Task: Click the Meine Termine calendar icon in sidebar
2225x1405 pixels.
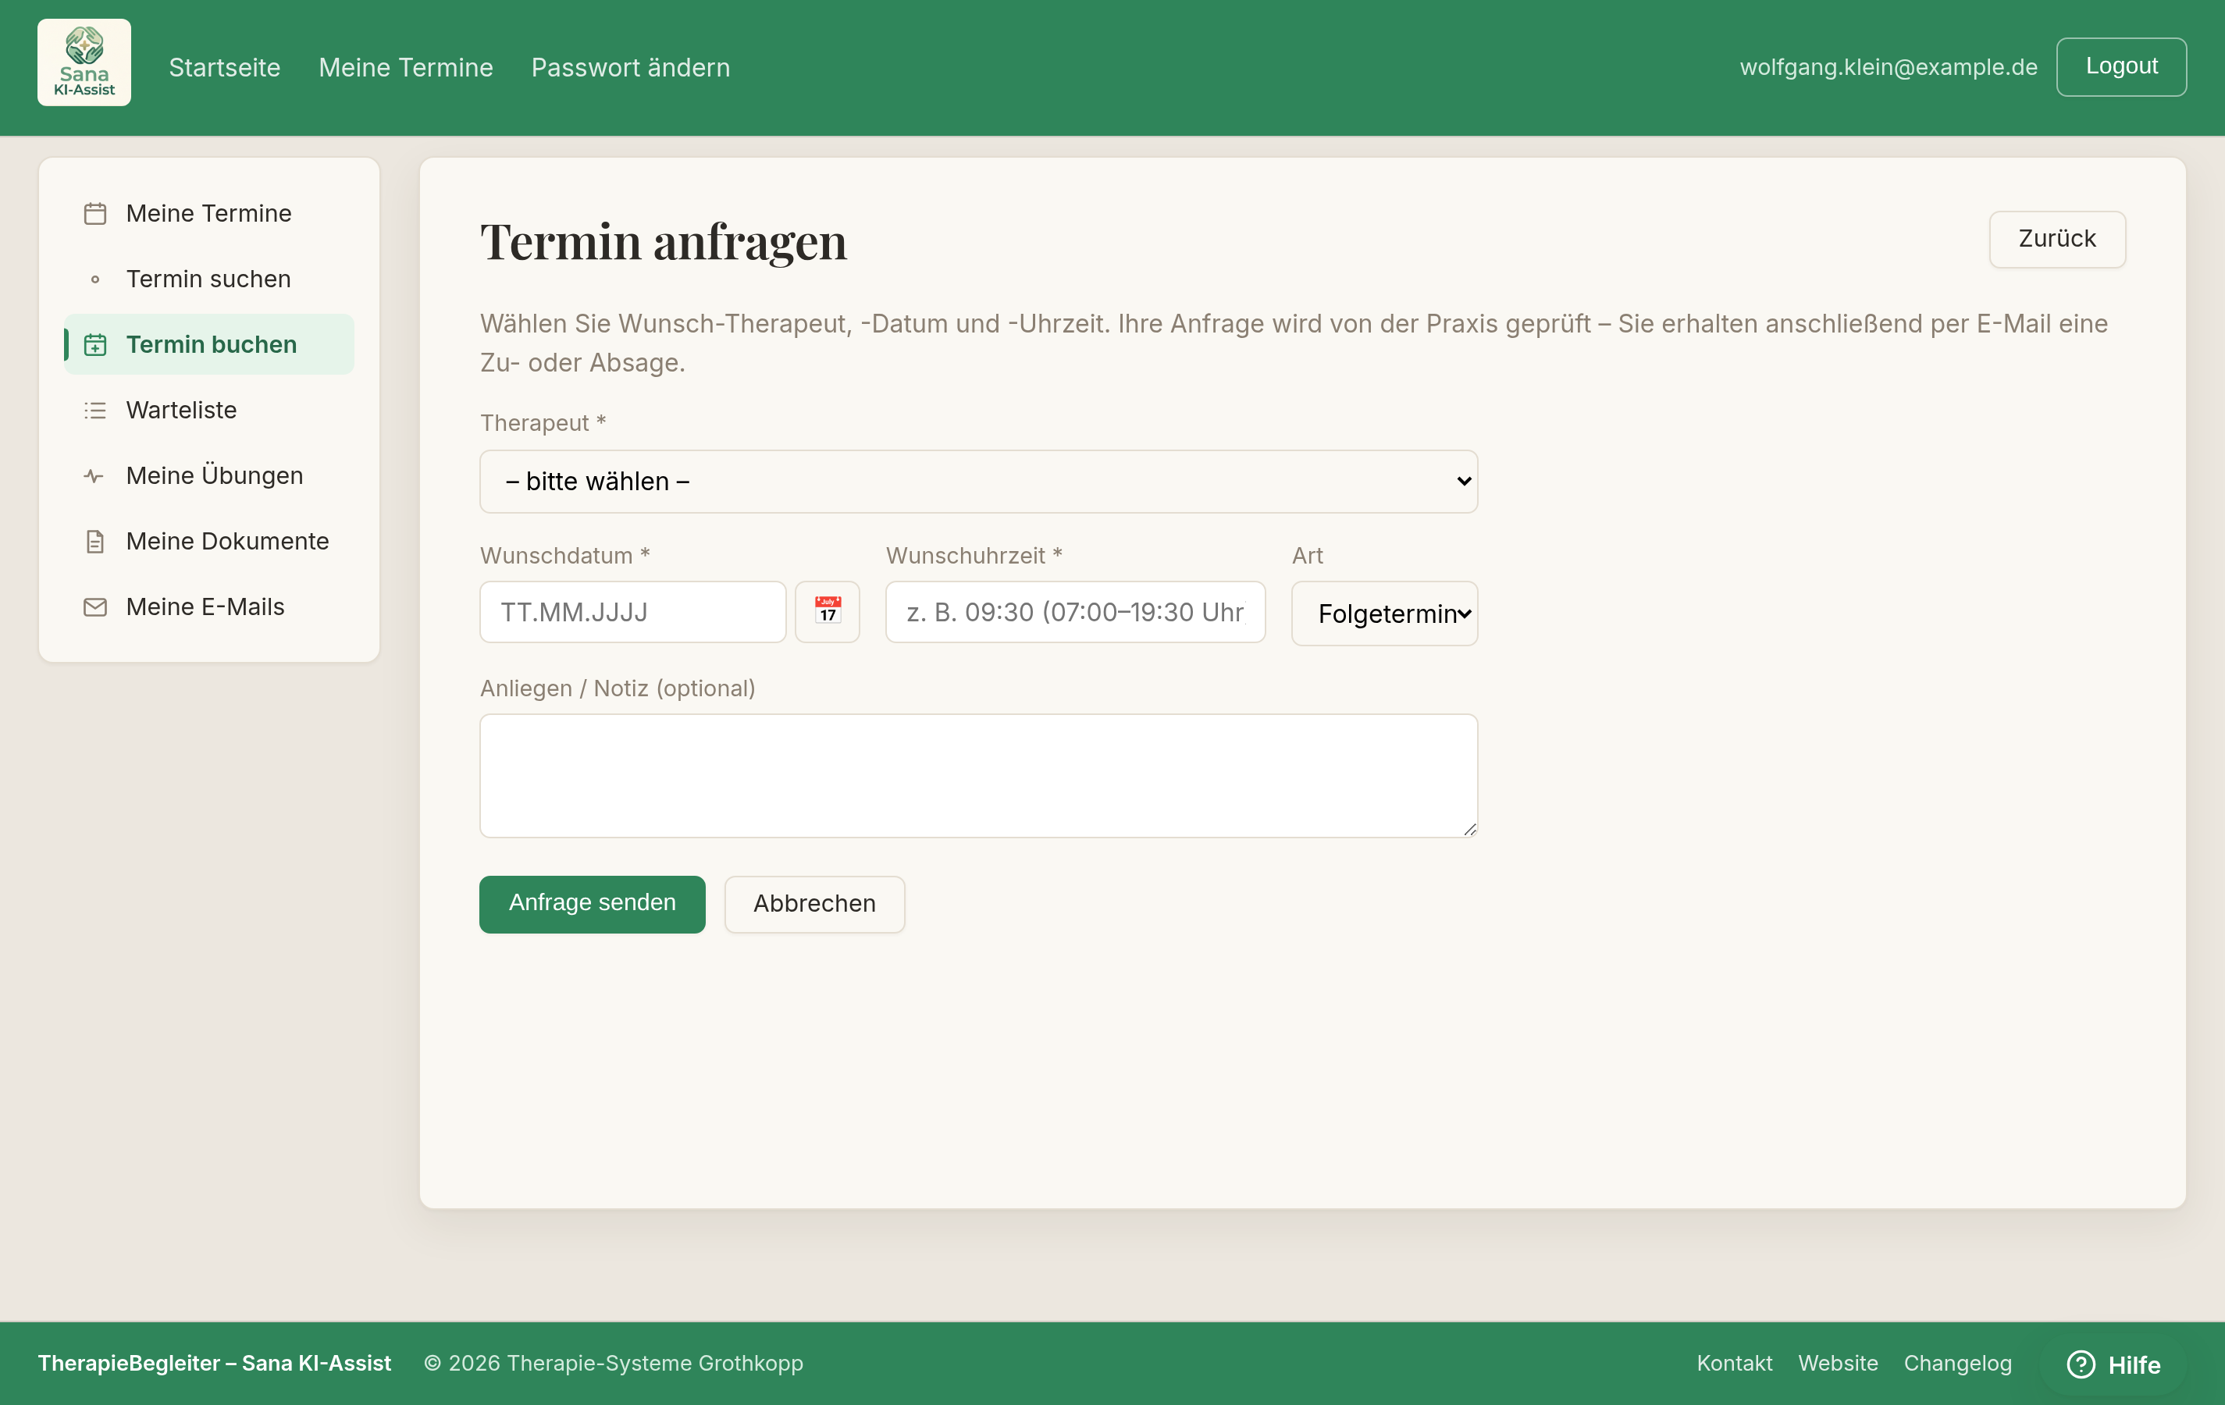Action: (95, 213)
